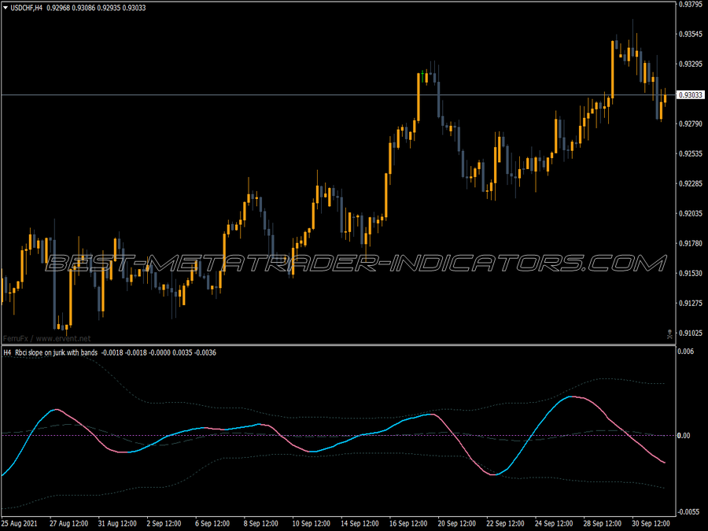
Task: Click the -0.0055 indicator scale label
Action: [x=688, y=511]
